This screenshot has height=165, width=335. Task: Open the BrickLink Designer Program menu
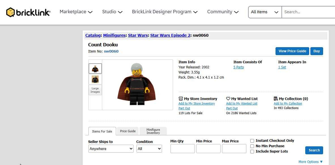pos(165,12)
